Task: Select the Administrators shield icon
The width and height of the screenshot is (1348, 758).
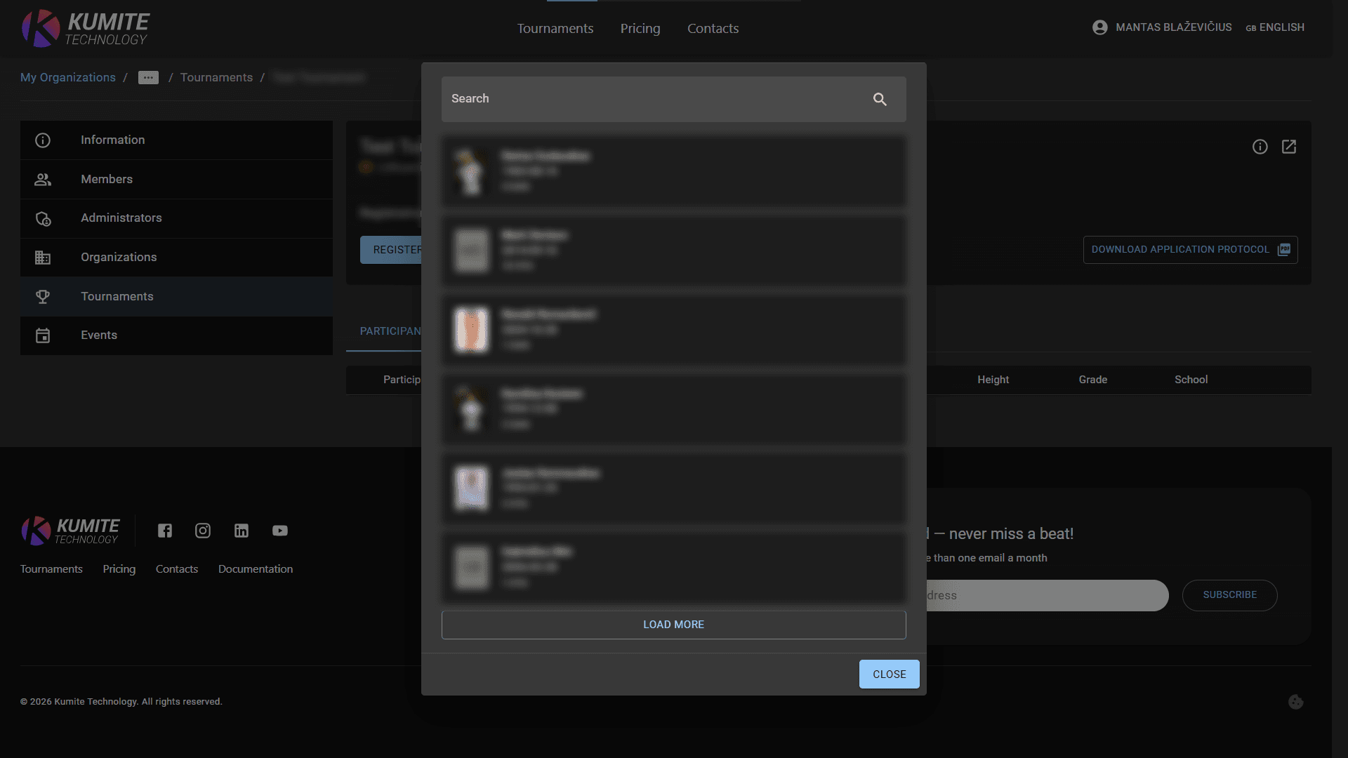Action: (x=43, y=218)
